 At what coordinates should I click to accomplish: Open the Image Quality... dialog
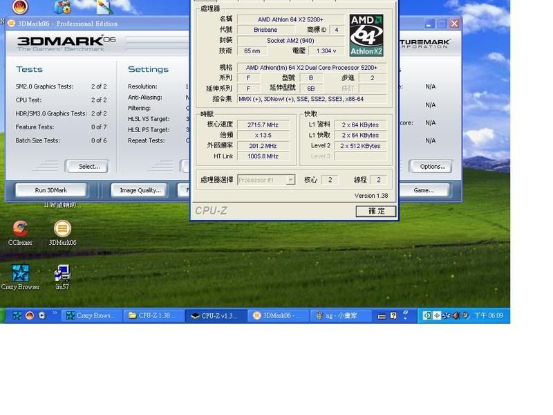140,190
